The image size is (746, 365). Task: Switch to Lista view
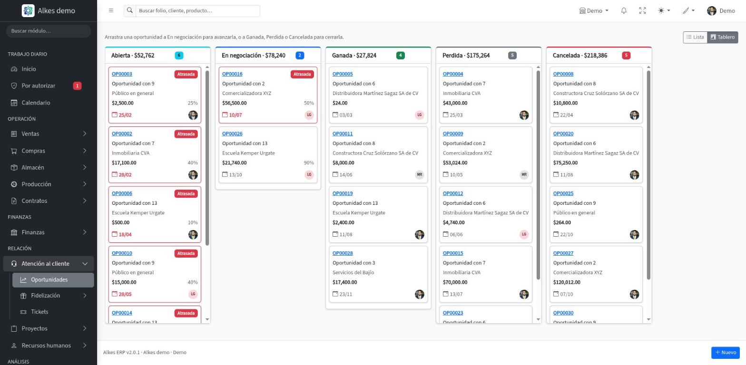point(695,37)
